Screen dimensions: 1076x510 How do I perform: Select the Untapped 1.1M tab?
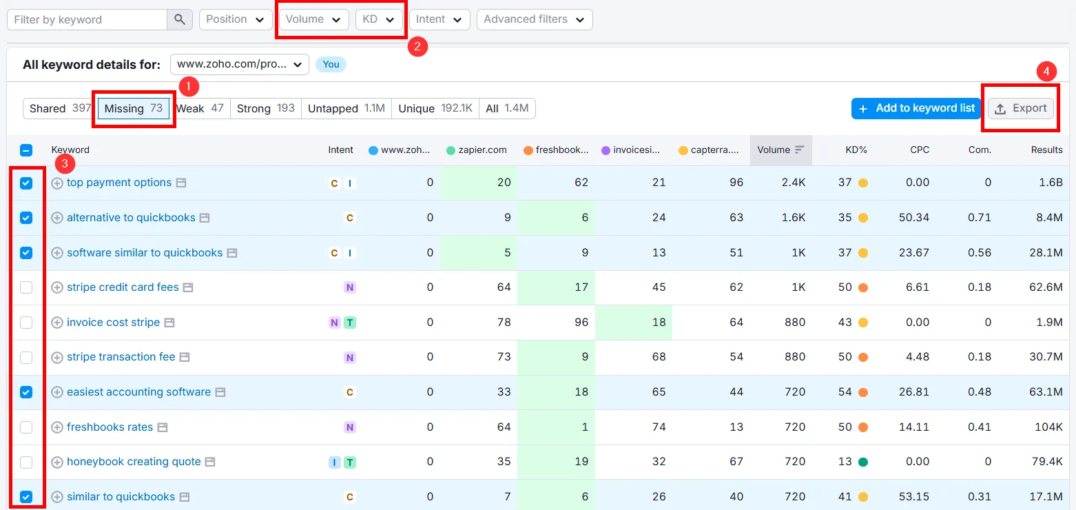click(x=346, y=108)
